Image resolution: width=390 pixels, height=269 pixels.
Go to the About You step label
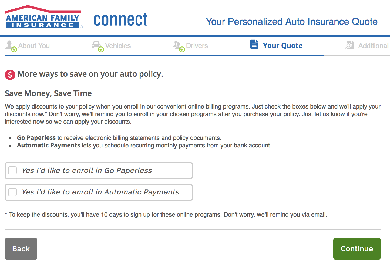34,46
